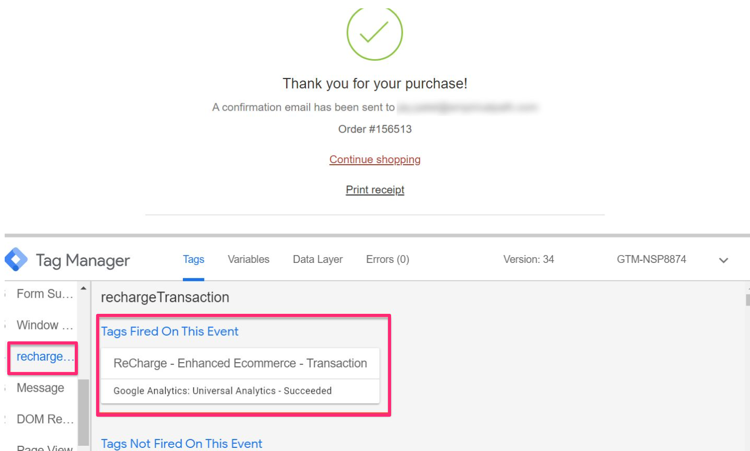Open the Variables tab
Screen dimensions: 750x451
click(248, 259)
